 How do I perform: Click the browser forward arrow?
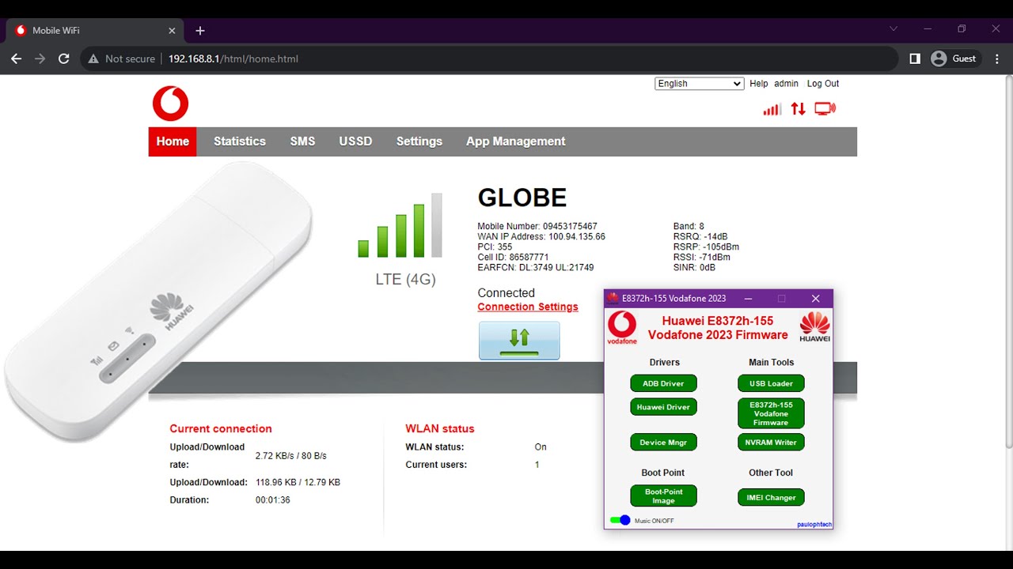coord(40,58)
